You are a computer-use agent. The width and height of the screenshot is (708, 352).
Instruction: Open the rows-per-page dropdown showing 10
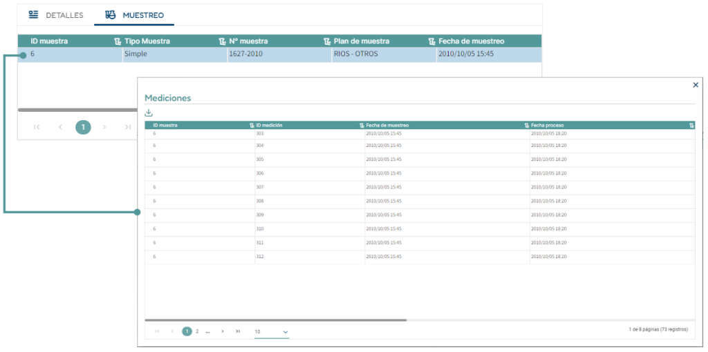point(271,332)
